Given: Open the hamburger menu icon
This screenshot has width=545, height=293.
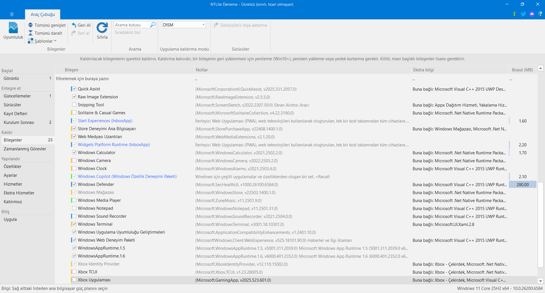Looking at the screenshot, I should [12, 14].
